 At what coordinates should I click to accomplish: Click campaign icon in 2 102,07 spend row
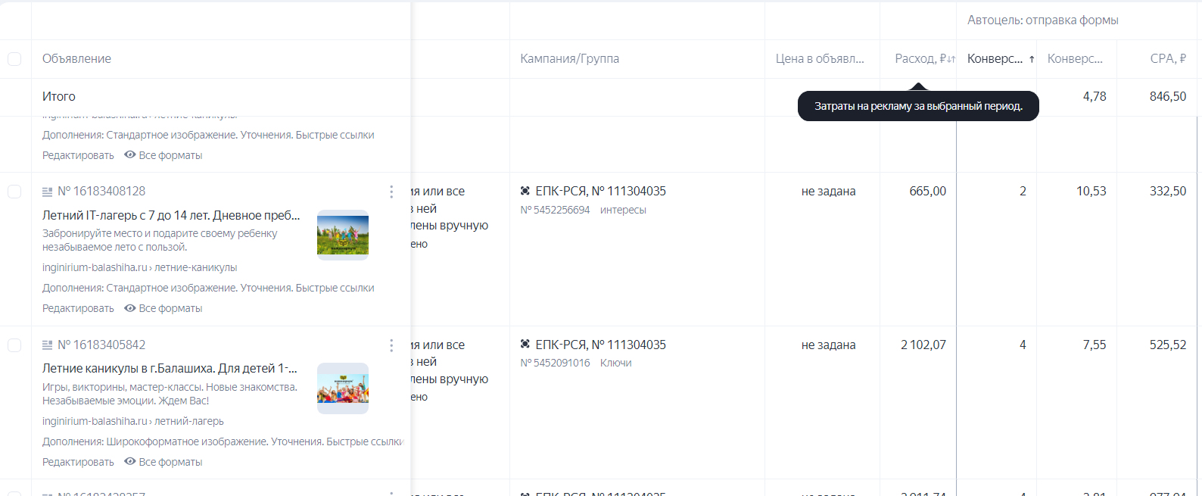(525, 345)
